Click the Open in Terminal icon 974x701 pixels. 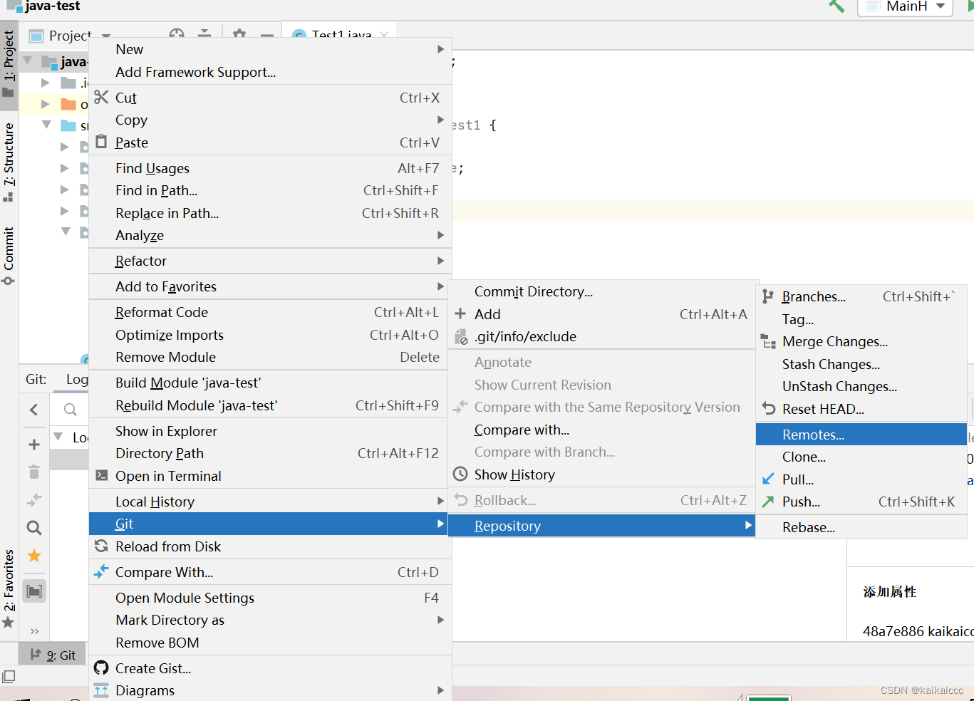click(101, 475)
